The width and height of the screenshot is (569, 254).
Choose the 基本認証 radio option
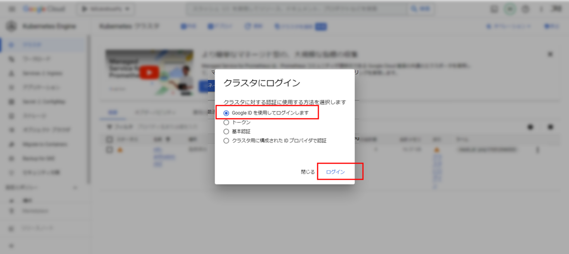[226, 131]
